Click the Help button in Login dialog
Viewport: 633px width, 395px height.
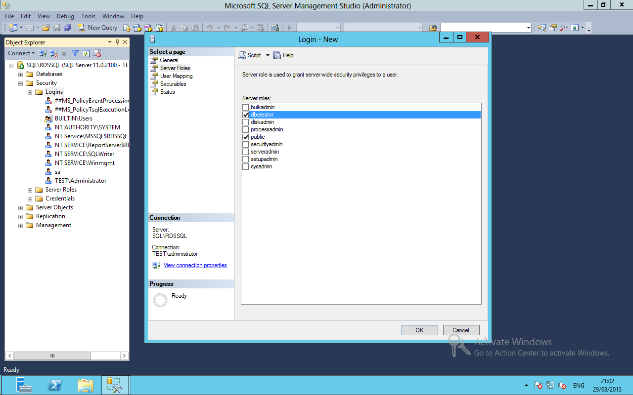point(283,55)
